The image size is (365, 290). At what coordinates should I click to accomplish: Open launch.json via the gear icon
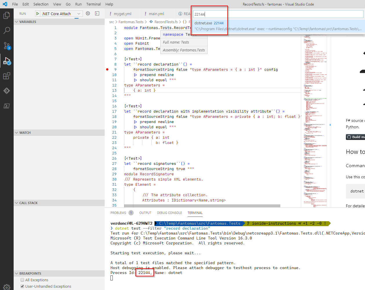pyautogui.click(x=88, y=13)
